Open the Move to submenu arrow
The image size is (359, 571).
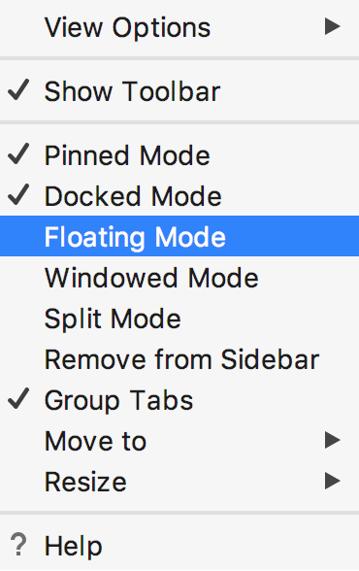333,440
